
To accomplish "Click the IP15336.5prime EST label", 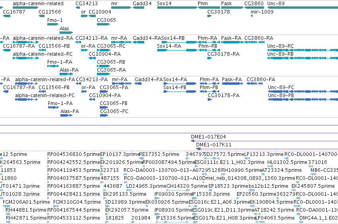I will 176,218.
